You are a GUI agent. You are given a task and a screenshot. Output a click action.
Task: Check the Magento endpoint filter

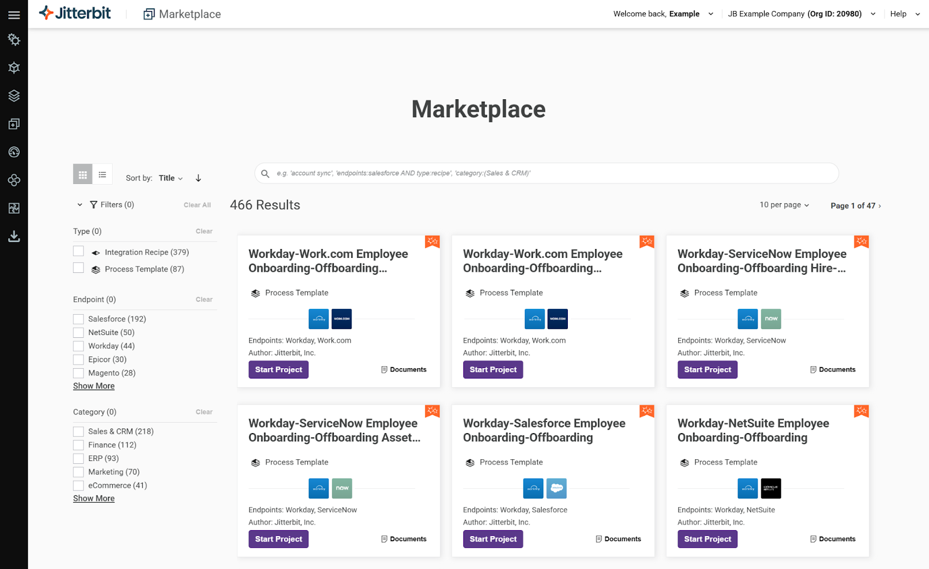pyautogui.click(x=78, y=373)
